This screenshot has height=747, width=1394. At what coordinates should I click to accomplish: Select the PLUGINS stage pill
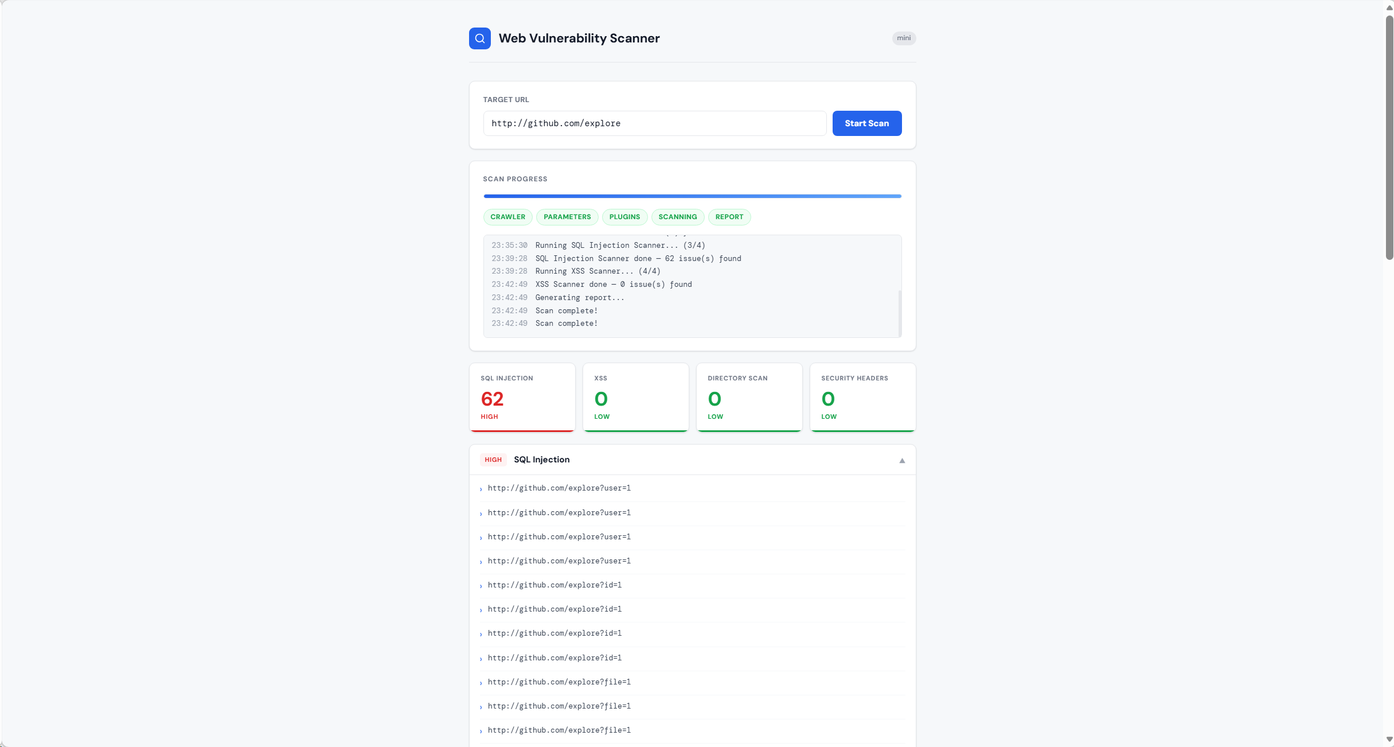(624, 217)
